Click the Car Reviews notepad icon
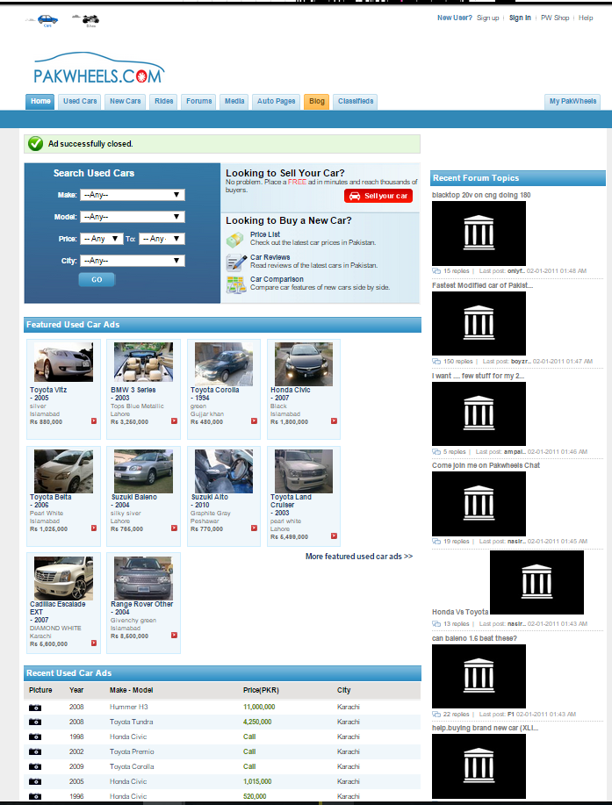Viewport: 612px width, 805px height. (235, 262)
